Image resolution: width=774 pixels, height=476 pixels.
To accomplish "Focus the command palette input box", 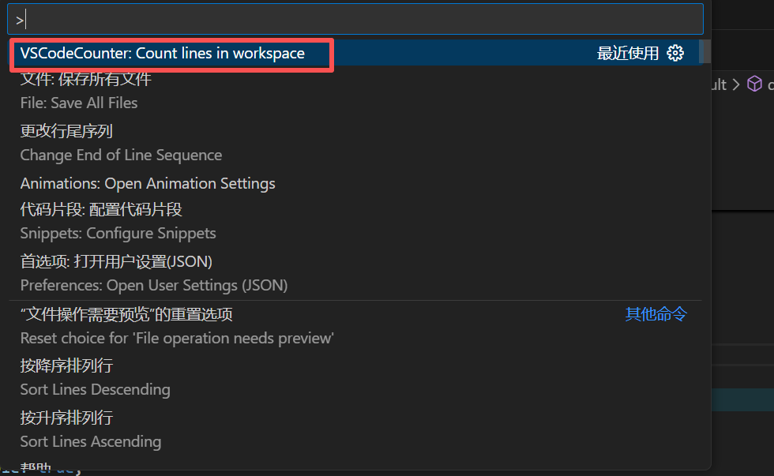I will [355, 20].
